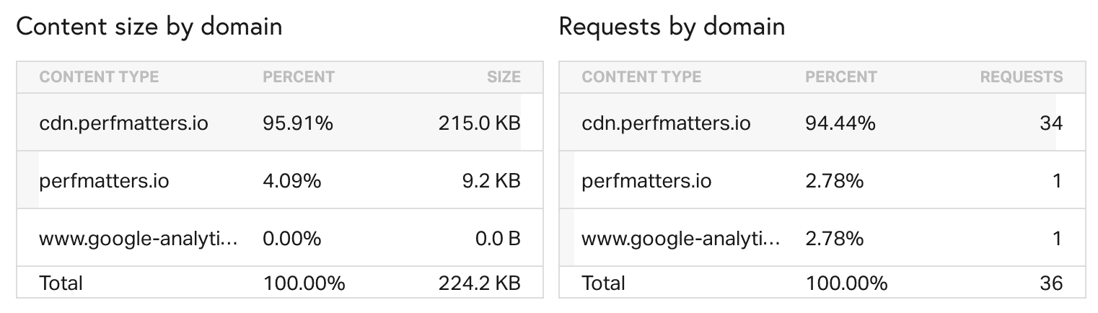Click the 224.2 KB total size
Image resolution: width=1098 pixels, height=313 pixels.
pos(479,283)
